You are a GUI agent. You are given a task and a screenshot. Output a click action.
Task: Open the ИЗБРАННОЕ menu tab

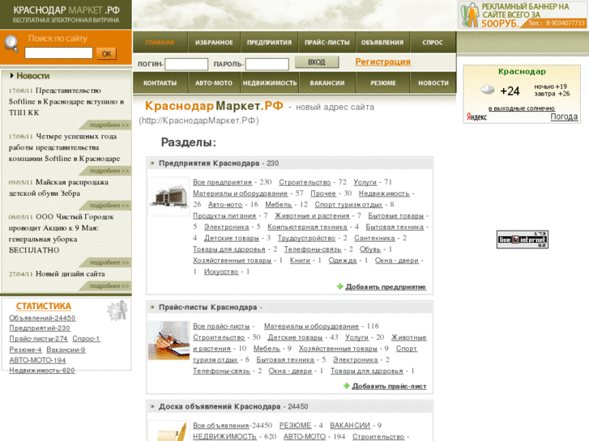[x=214, y=42]
